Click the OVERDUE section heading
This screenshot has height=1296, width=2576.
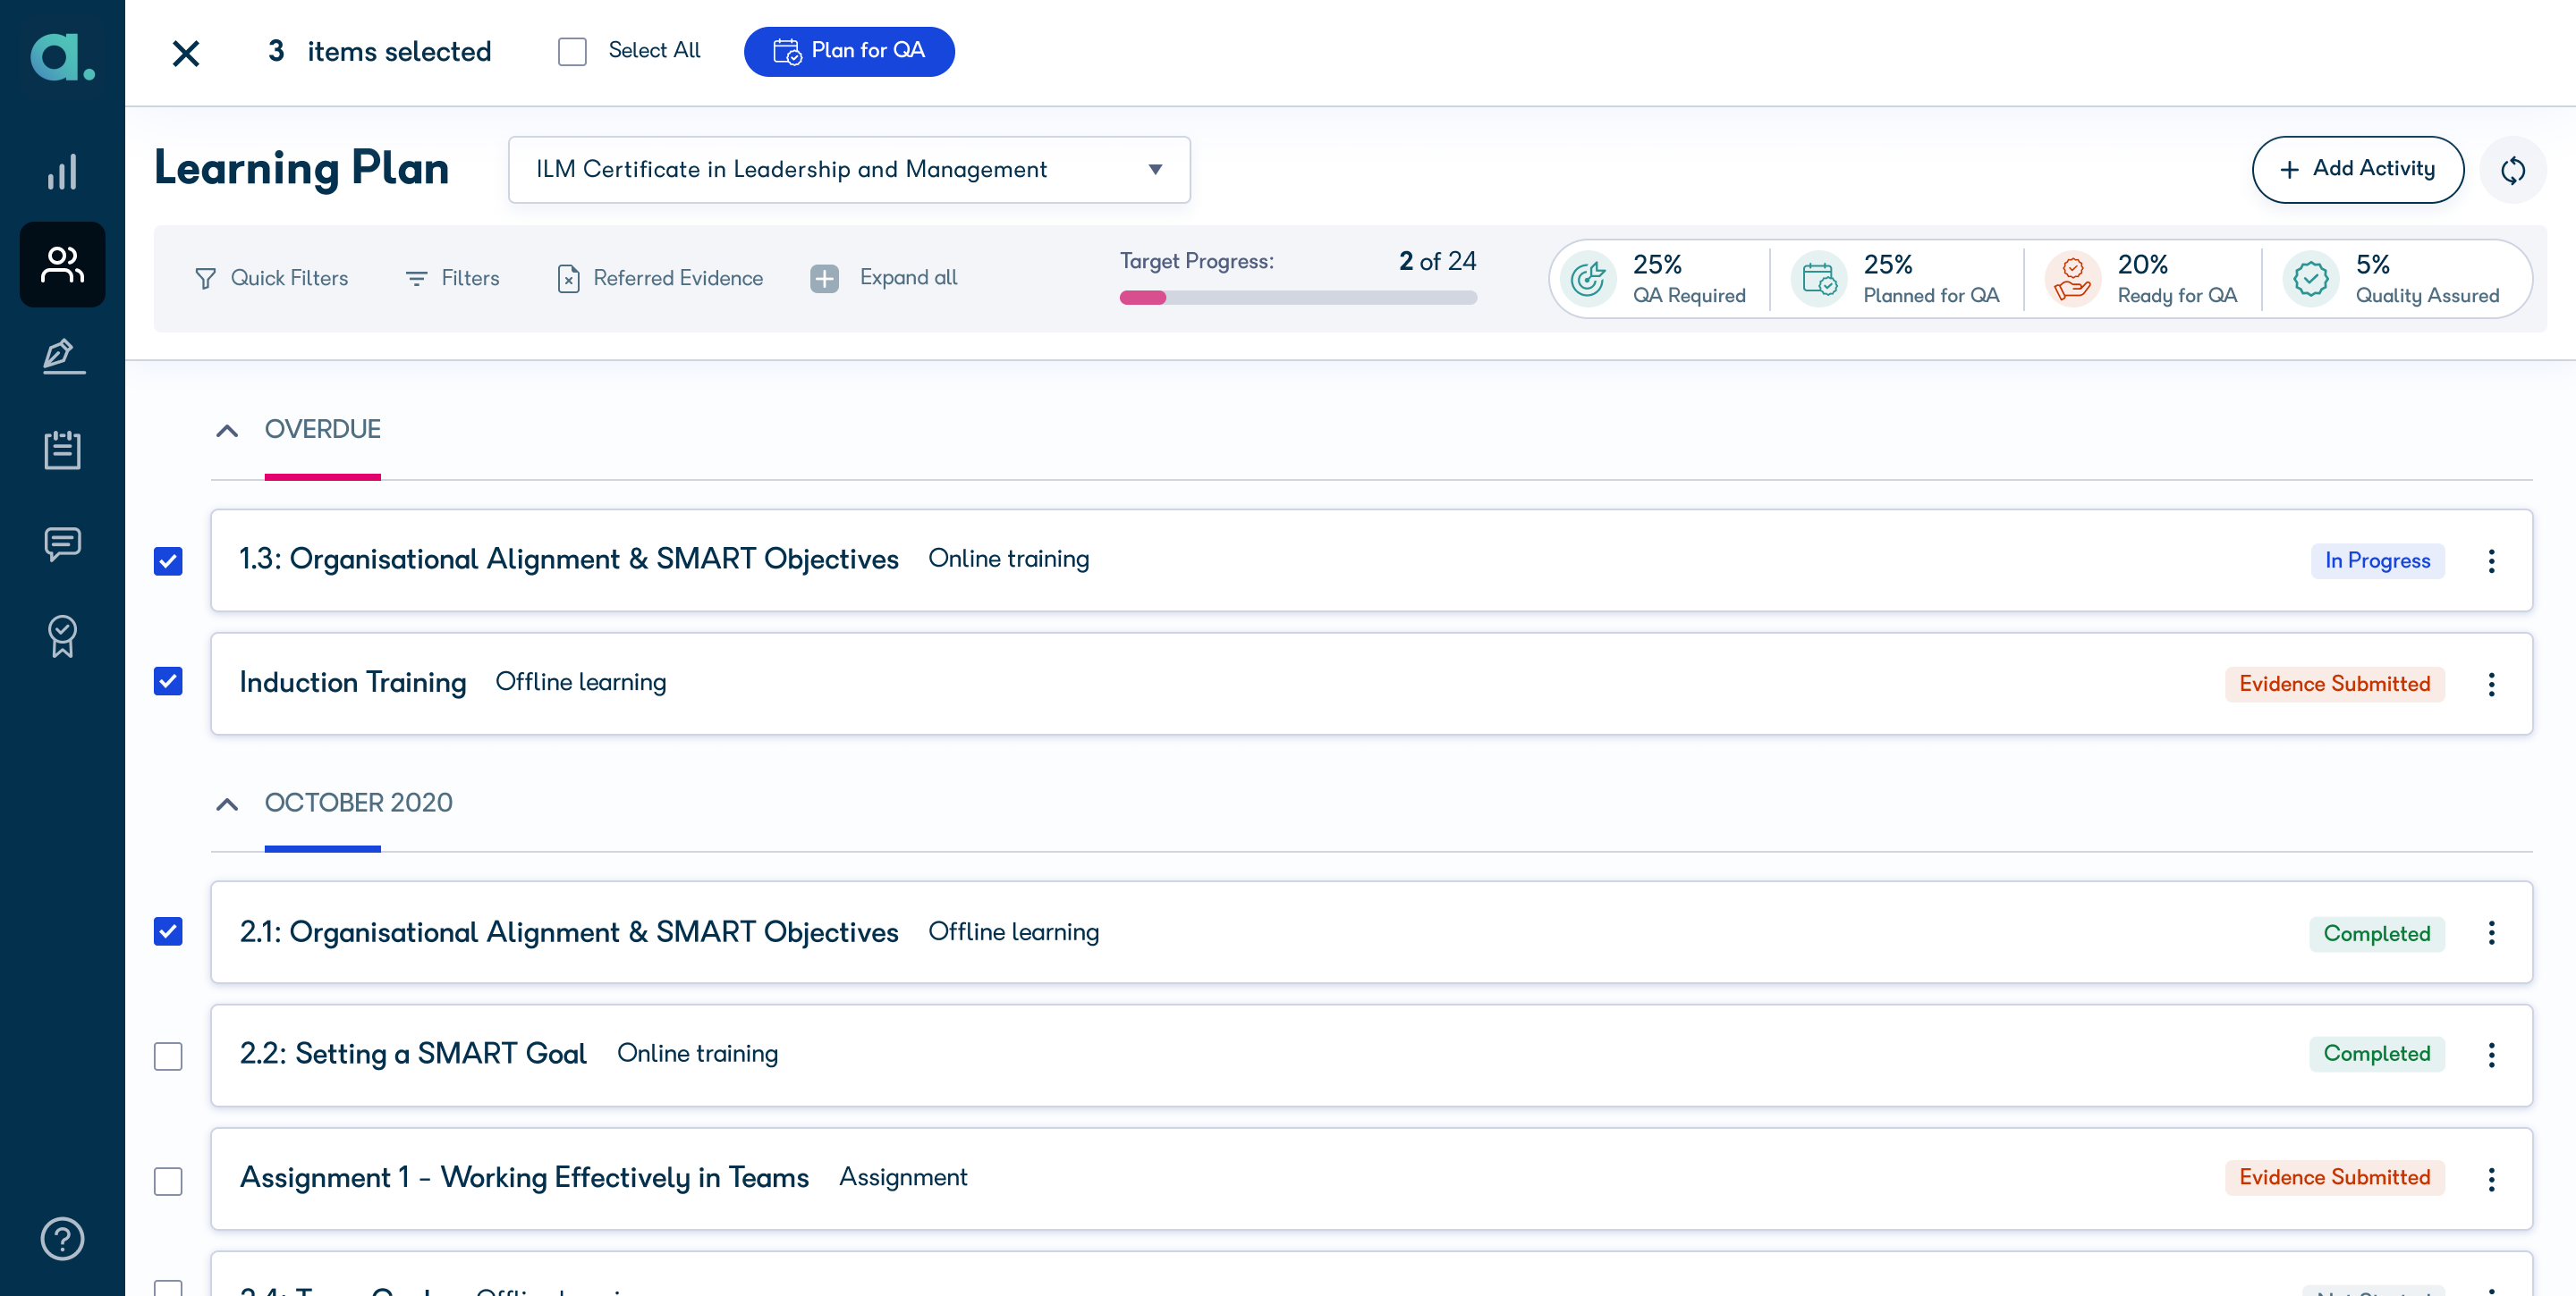coord(322,430)
